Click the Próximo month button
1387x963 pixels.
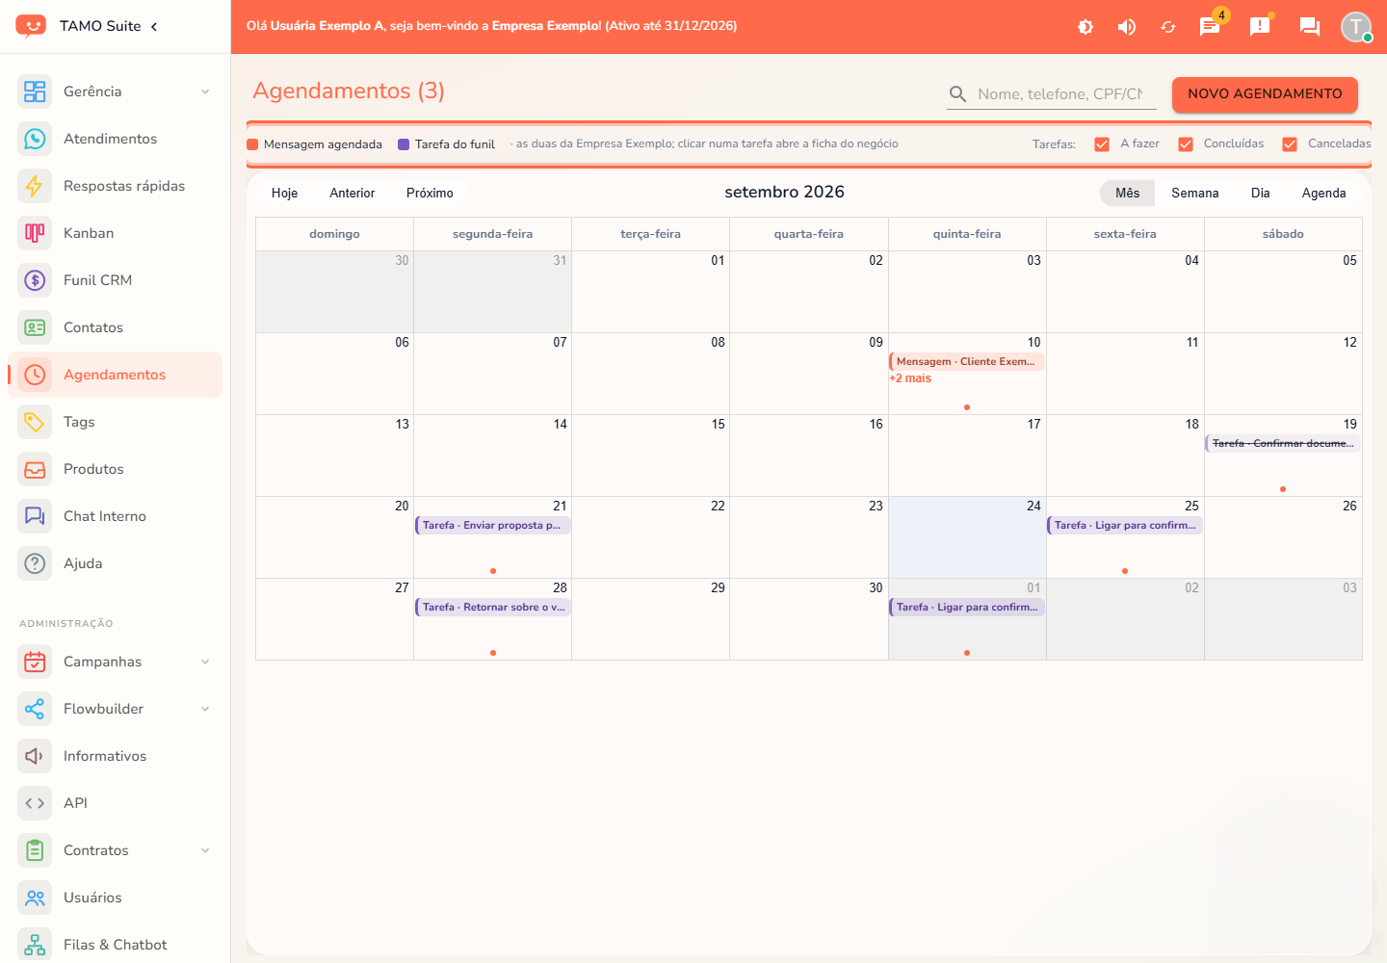430,193
